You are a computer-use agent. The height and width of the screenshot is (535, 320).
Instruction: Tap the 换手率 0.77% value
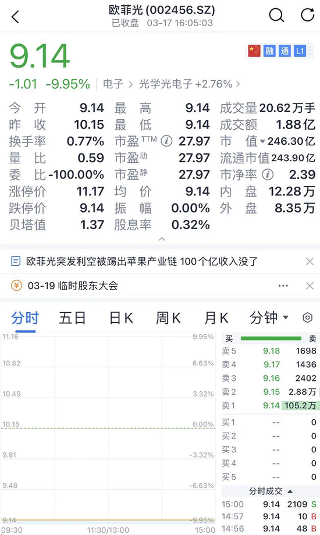tap(86, 141)
